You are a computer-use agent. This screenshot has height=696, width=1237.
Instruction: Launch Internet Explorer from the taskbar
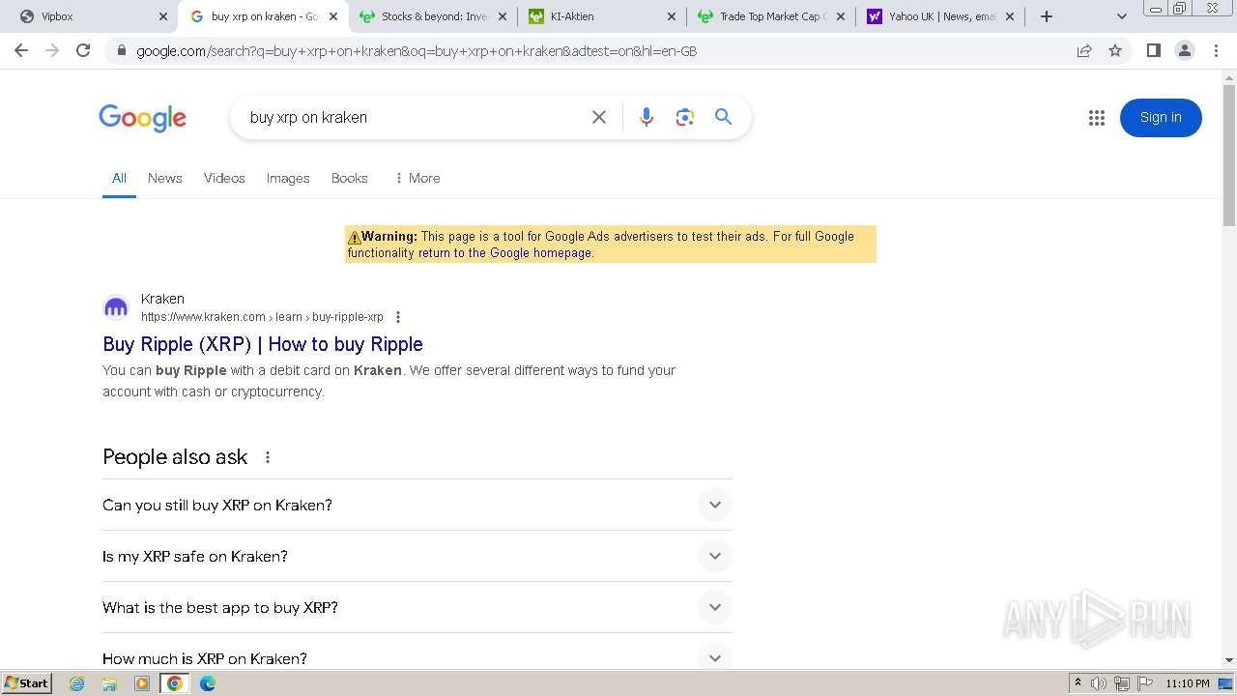click(x=77, y=683)
